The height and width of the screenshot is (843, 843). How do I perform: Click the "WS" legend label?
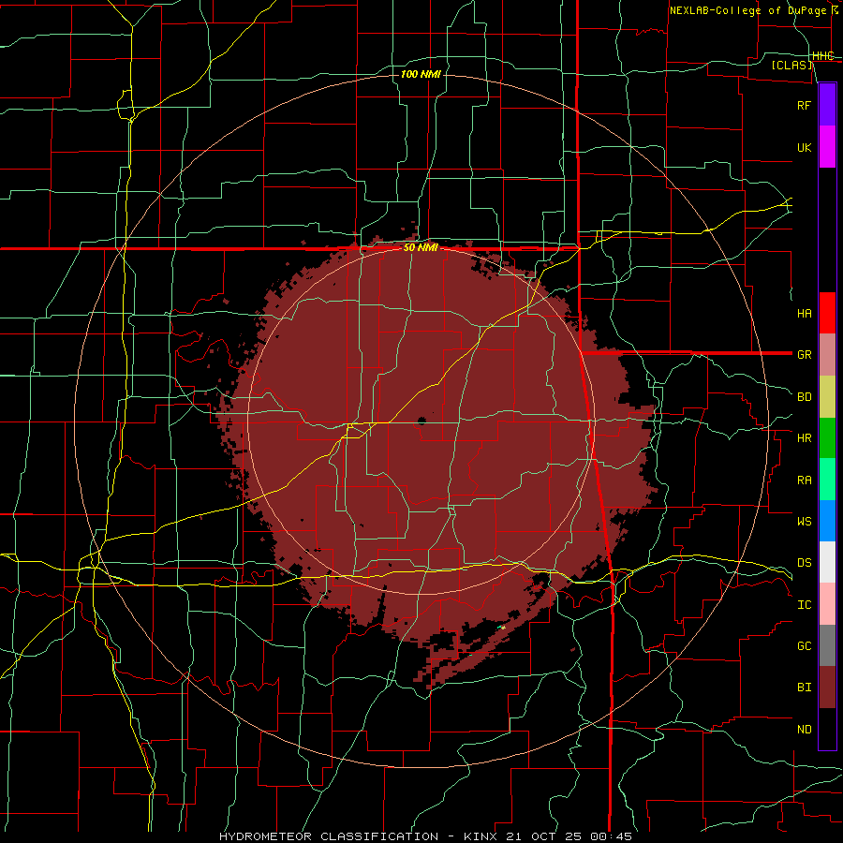click(x=804, y=521)
